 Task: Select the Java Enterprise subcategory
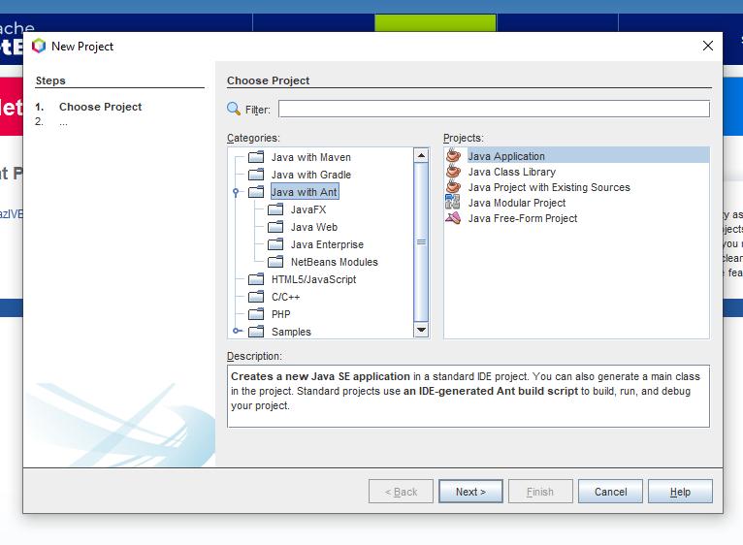coord(327,244)
